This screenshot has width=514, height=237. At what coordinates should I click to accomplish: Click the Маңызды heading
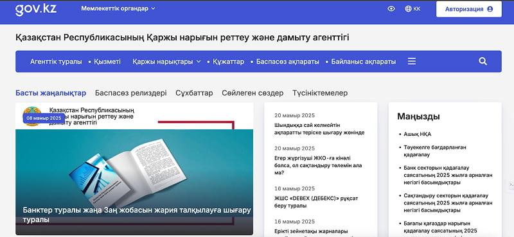(x=419, y=117)
